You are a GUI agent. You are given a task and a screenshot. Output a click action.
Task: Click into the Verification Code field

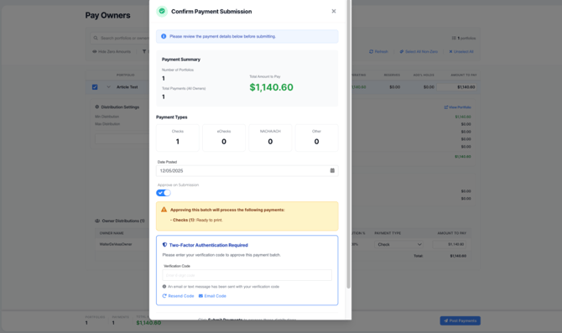[x=247, y=275]
